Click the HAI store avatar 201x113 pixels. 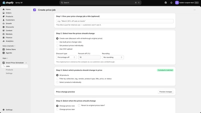pyautogui.click(x=177, y=3)
